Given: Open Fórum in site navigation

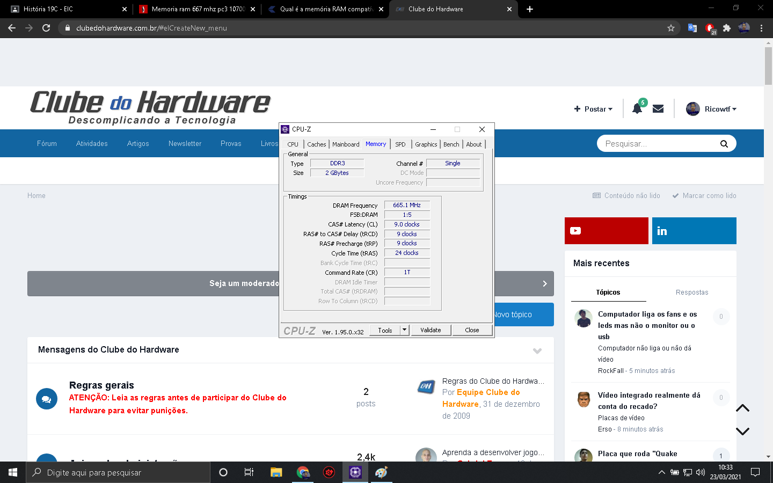Looking at the screenshot, I should pyautogui.click(x=47, y=144).
